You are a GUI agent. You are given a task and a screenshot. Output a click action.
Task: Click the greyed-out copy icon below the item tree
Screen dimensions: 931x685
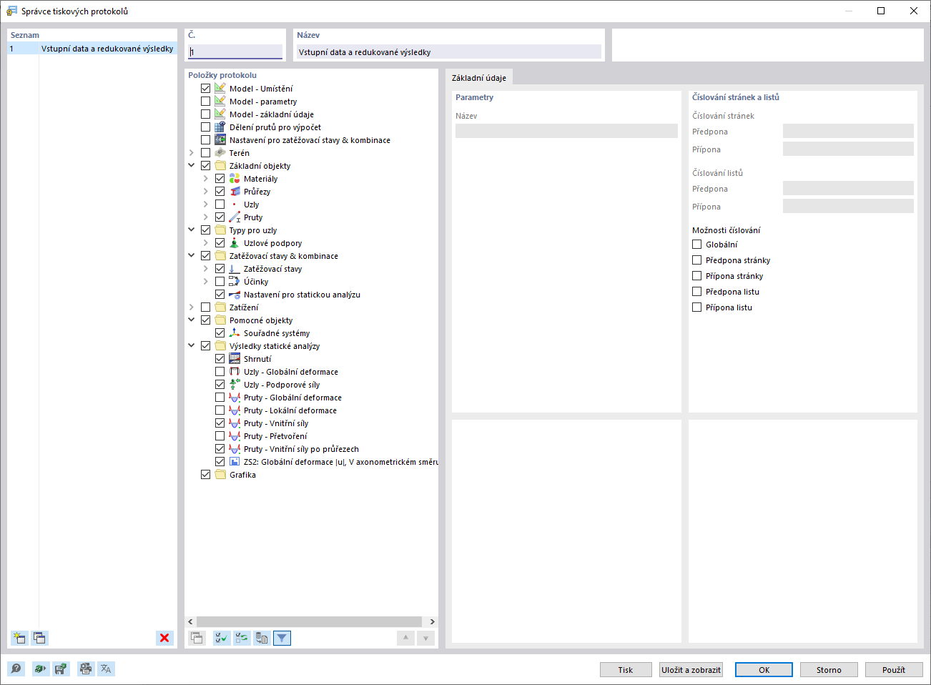click(197, 638)
